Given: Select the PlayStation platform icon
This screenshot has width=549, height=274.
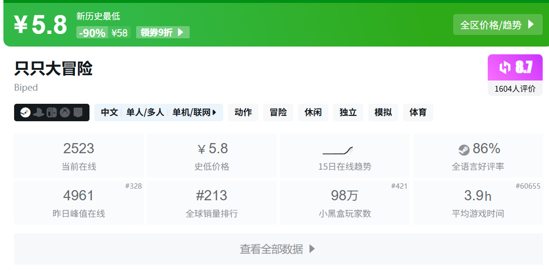Looking at the screenshot, I should click(x=38, y=113).
